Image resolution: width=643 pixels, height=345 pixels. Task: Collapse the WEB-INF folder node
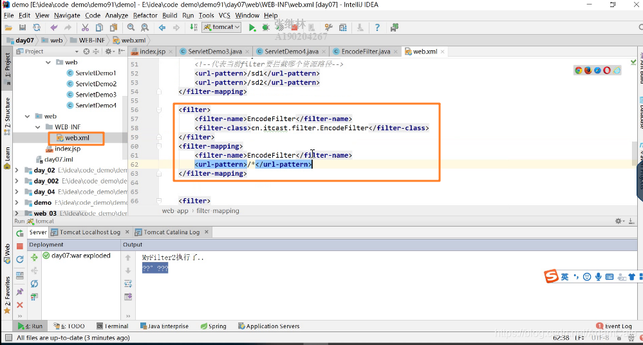38,127
